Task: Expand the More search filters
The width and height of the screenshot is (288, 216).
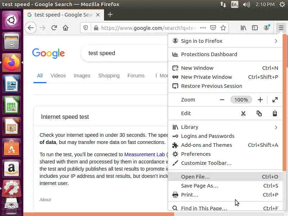Action: pos(161,76)
